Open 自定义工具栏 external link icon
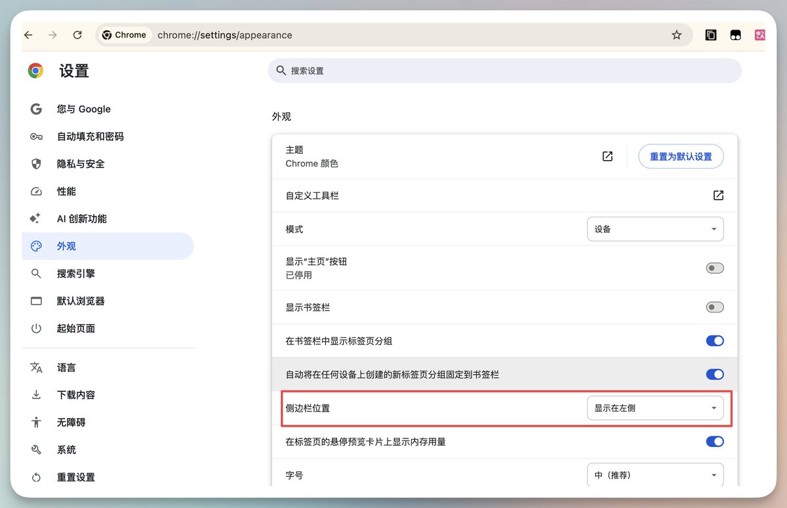787x508 pixels. pos(718,196)
